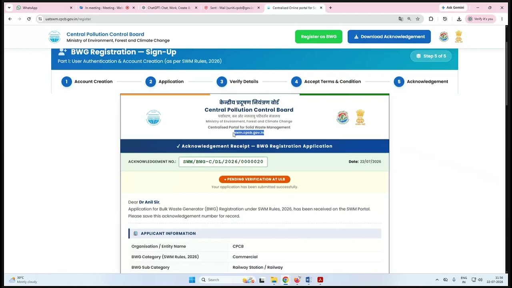The width and height of the screenshot is (512, 288).
Task: Select step 1 Account Creation
Action: (x=87, y=82)
